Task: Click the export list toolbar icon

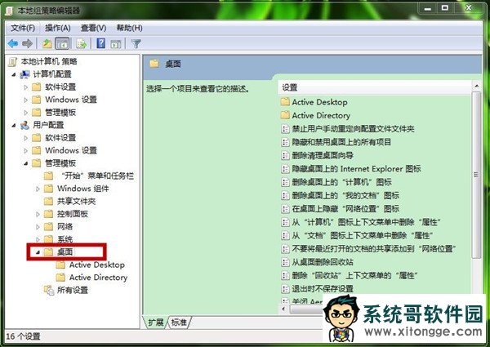Action: 82,44
